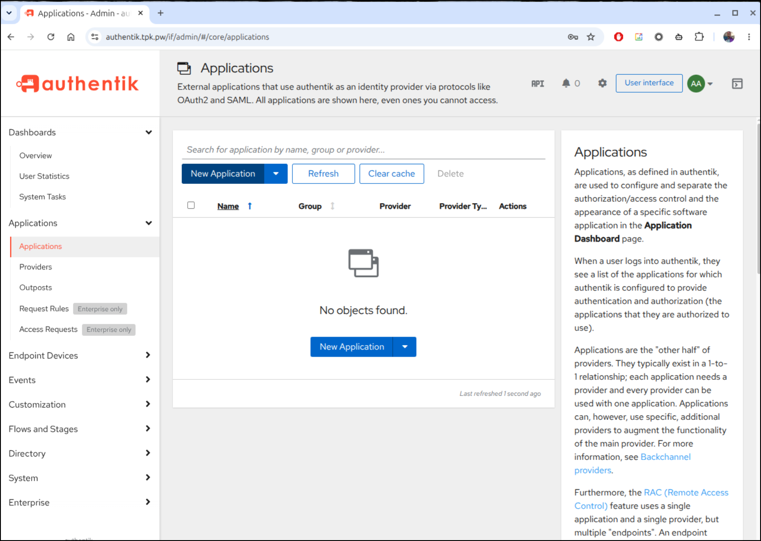Click the Clear cache button

391,174
